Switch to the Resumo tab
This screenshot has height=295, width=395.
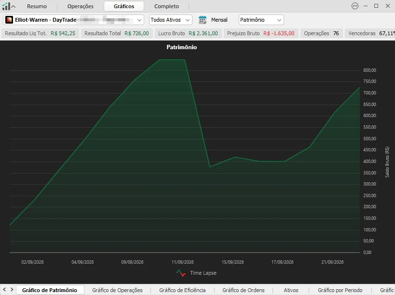tap(37, 6)
